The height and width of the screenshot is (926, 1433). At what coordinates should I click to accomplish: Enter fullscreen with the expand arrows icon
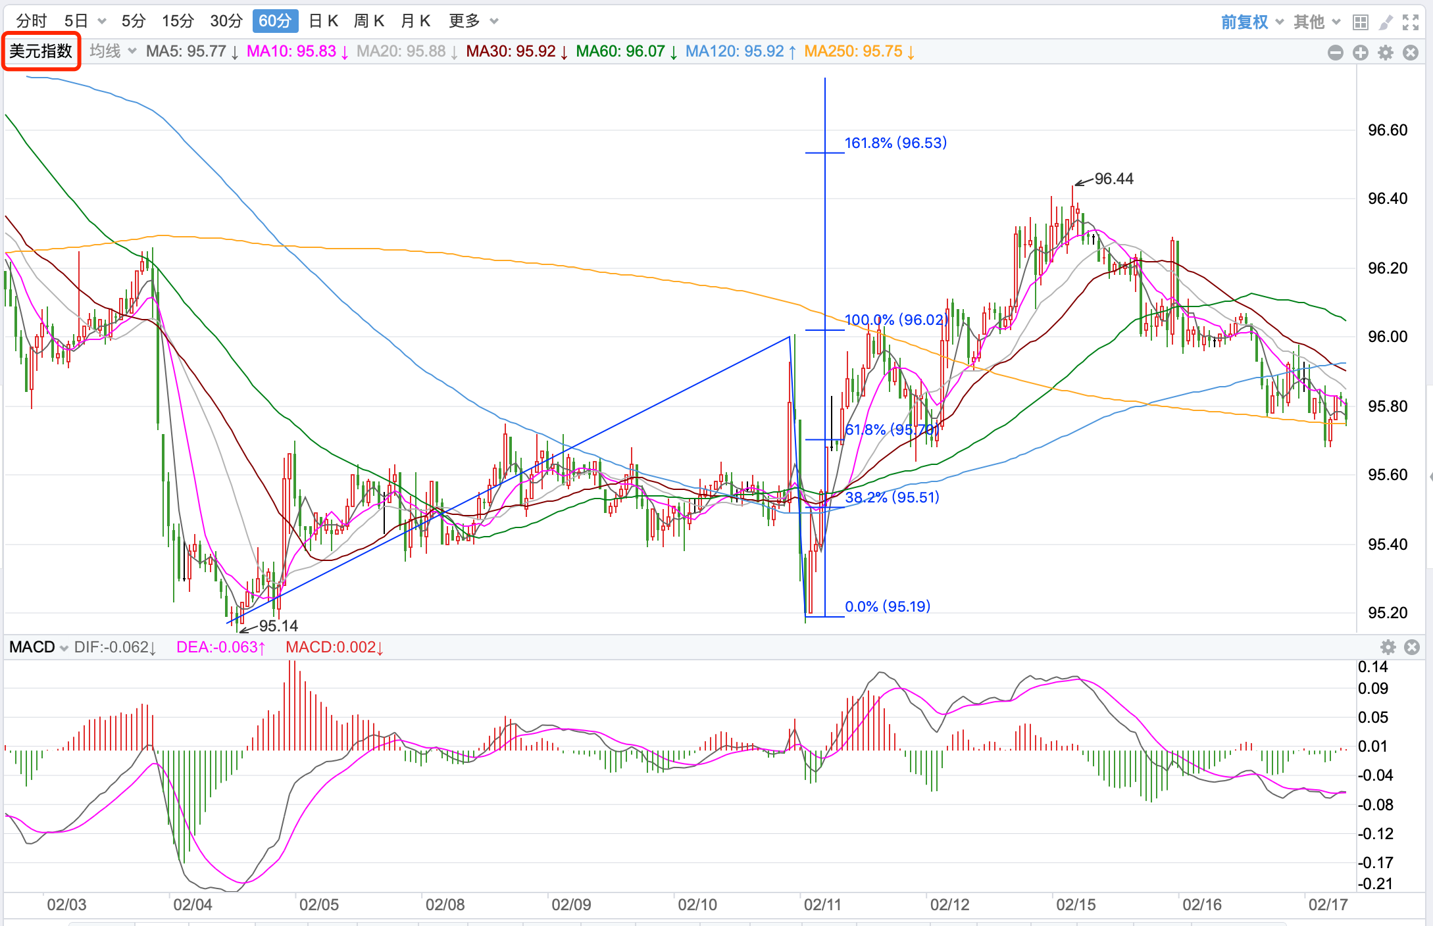(x=1411, y=22)
